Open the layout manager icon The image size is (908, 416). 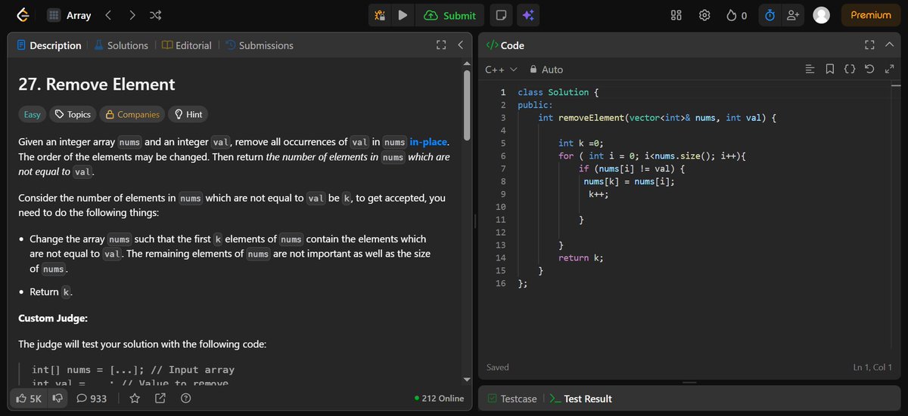[676, 15]
